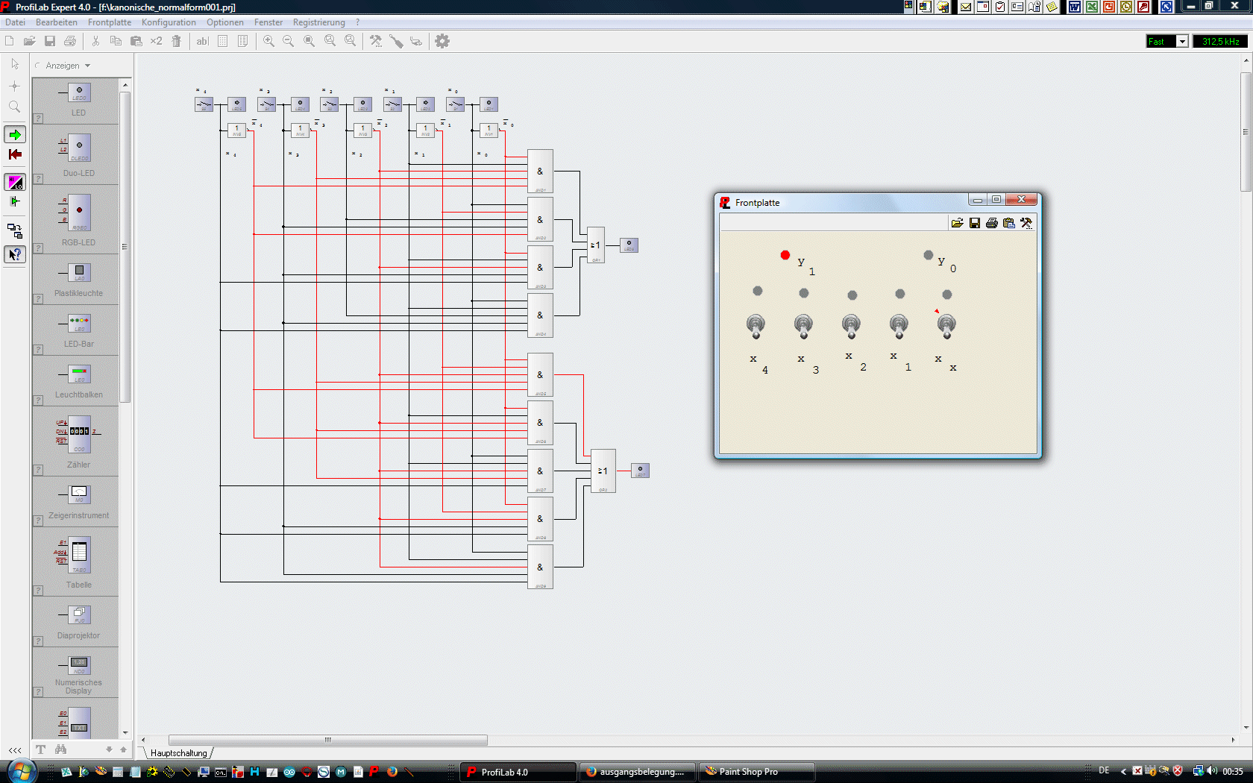
Task: Open the Anzeigen component category dropdown
Action: pos(68,66)
